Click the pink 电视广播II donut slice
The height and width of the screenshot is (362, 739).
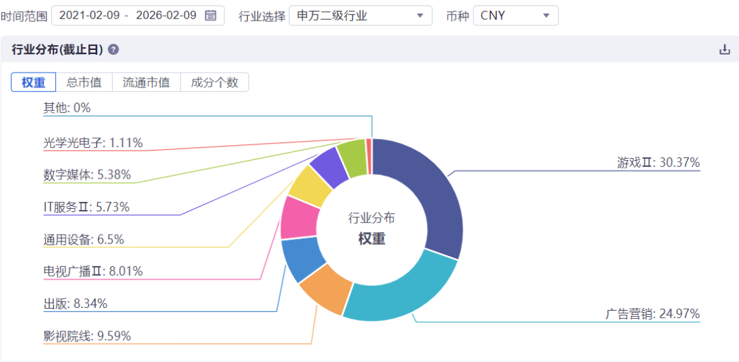pos(299,219)
